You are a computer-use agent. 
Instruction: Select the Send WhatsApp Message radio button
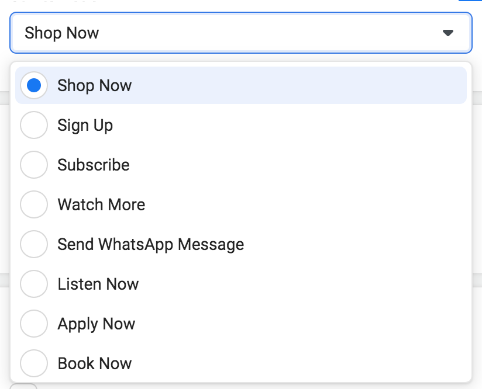tap(34, 244)
